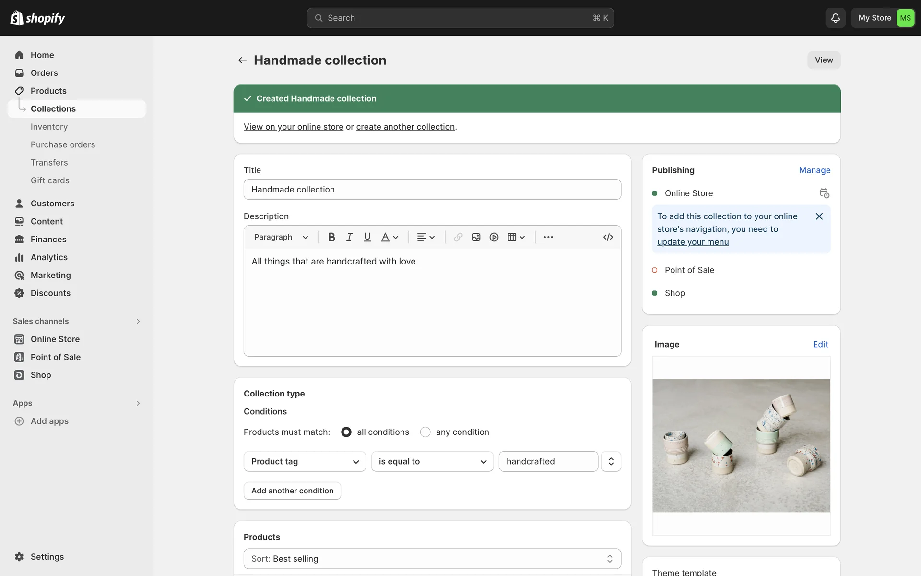The height and width of the screenshot is (576, 921).
Task: Click the Bold formatting icon
Action: [x=331, y=237]
